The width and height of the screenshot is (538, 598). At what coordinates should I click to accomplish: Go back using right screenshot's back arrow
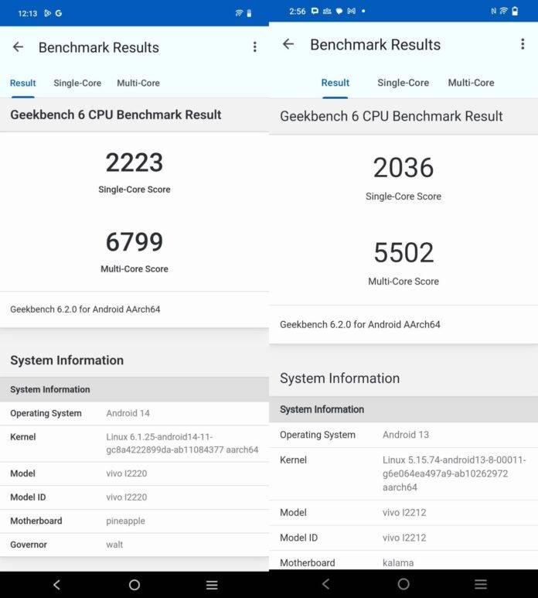coord(288,44)
